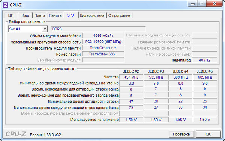Confirm with the OK button
Viewport: 225px width, 141px height.
coord(208,134)
